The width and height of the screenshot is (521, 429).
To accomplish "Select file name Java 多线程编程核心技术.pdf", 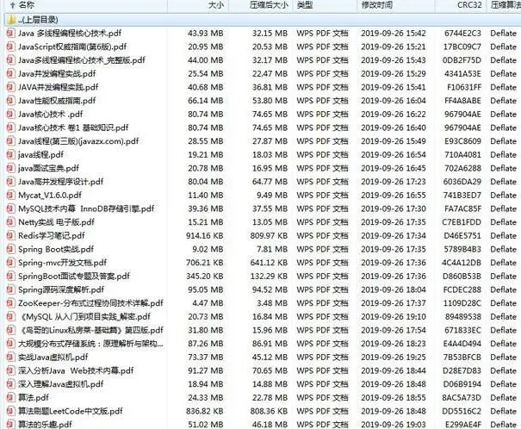I will pos(70,34).
